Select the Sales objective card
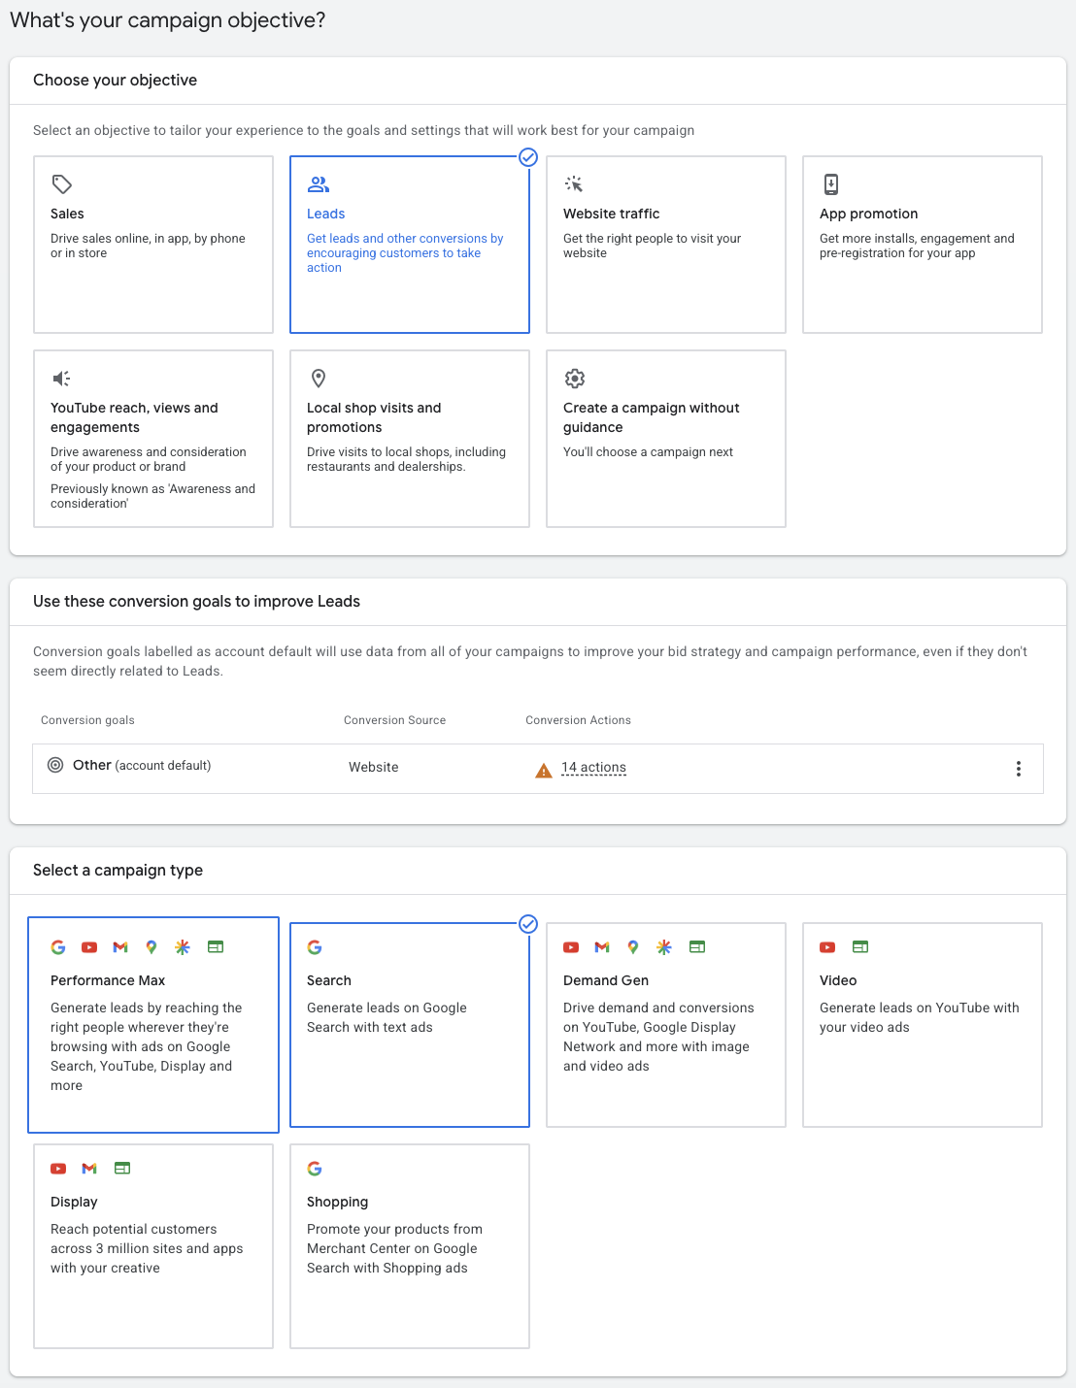 (153, 245)
